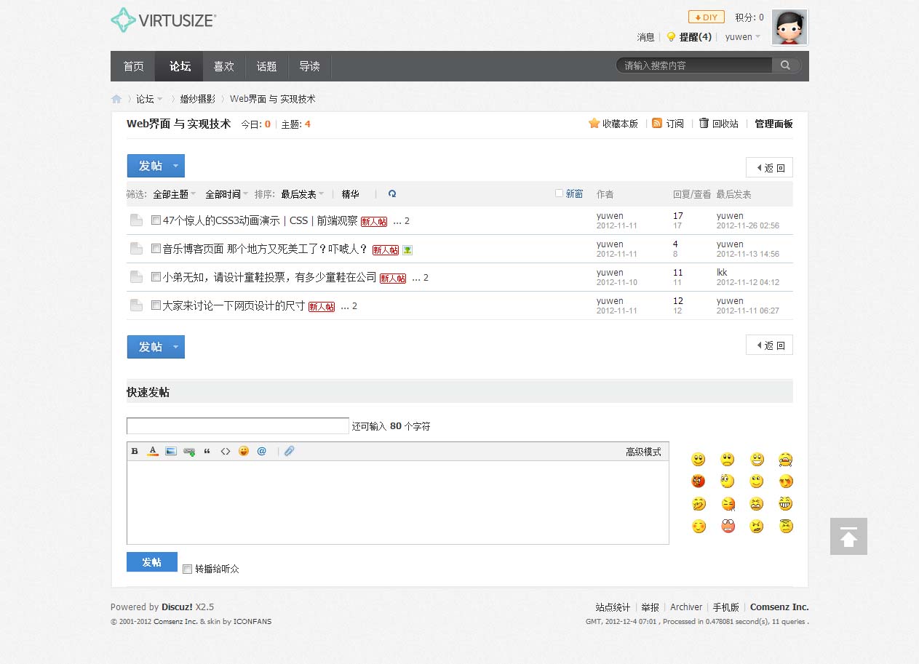Click the search magnifier icon
919x664 pixels.
tap(786, 65)
